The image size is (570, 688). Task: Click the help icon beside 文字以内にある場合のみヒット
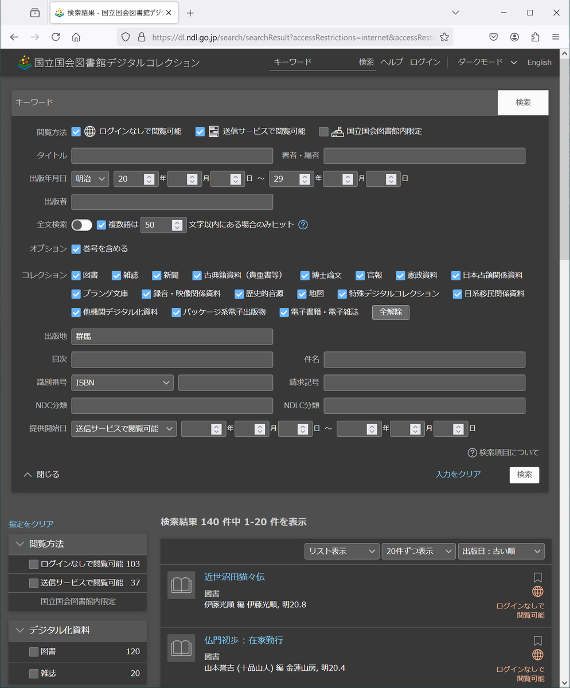(x=303, y=225)
